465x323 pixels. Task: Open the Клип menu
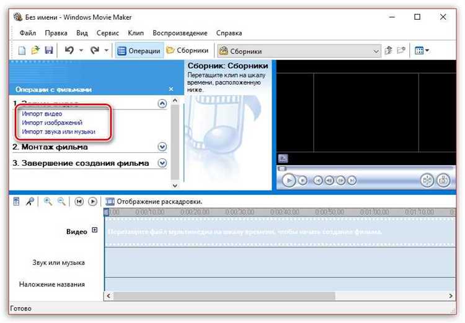[x=136, y=33]
